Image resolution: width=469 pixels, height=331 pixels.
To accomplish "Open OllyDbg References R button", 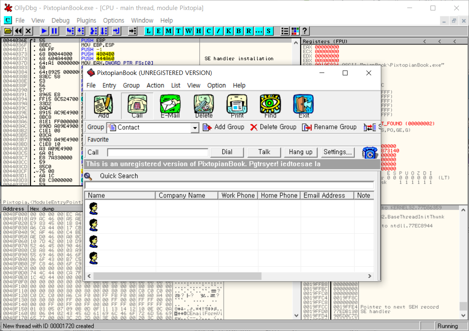I will point(249,31).
